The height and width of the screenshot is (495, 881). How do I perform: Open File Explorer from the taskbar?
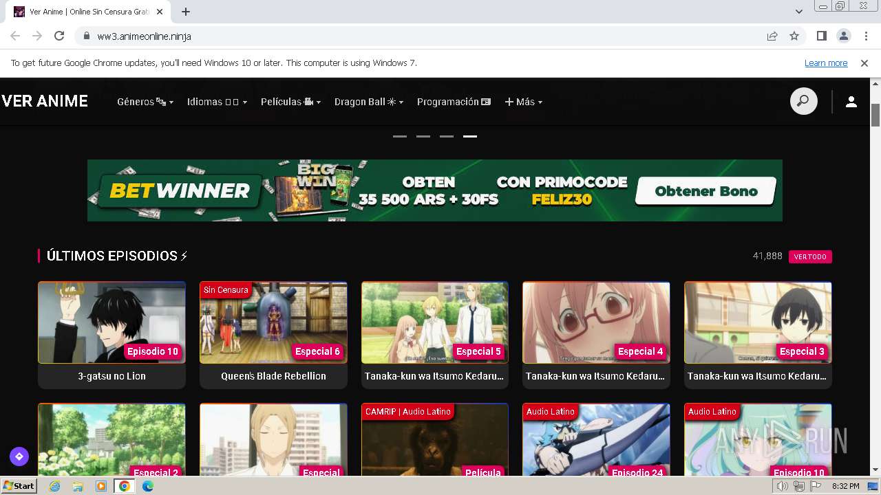pyautogui.click(x=78, y=486)
